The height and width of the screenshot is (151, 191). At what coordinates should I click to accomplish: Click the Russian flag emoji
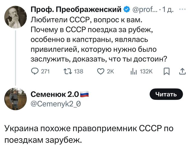pos(85,95)
